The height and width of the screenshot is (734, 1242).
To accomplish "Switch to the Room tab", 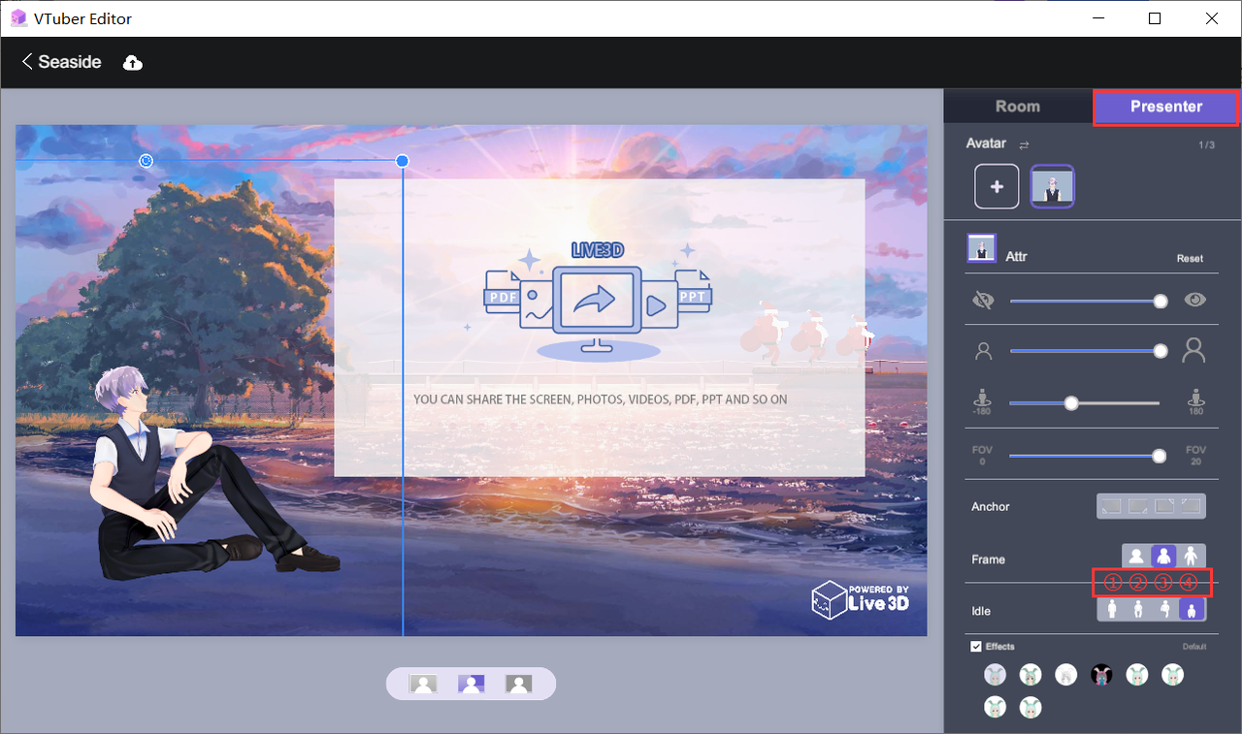I will [1018, 107].
